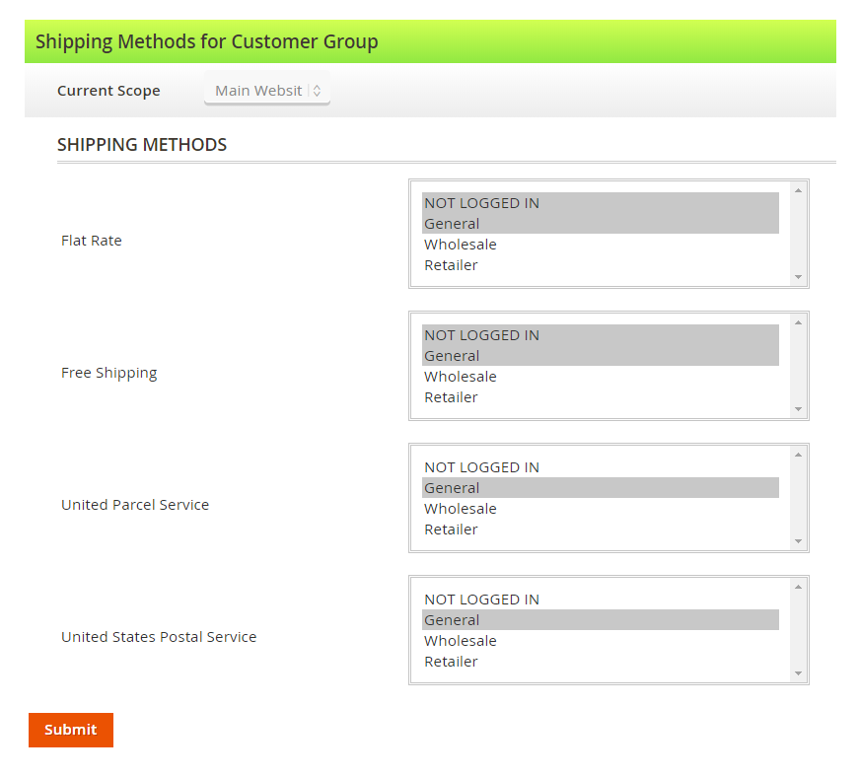Image resolution: width=860 pixels, height=777 pixels.
Task: Open the Main Website scope dropdown
Action: tap(259, 90)
